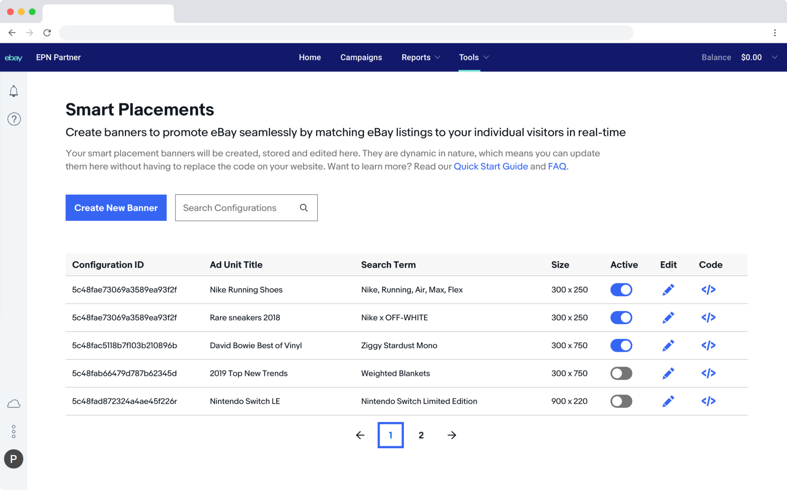Image resolution: width=787 pixels, height=490 pixels.
Task: Click the Rare sneakers 2018 title
Action: [x=245, y=318]
